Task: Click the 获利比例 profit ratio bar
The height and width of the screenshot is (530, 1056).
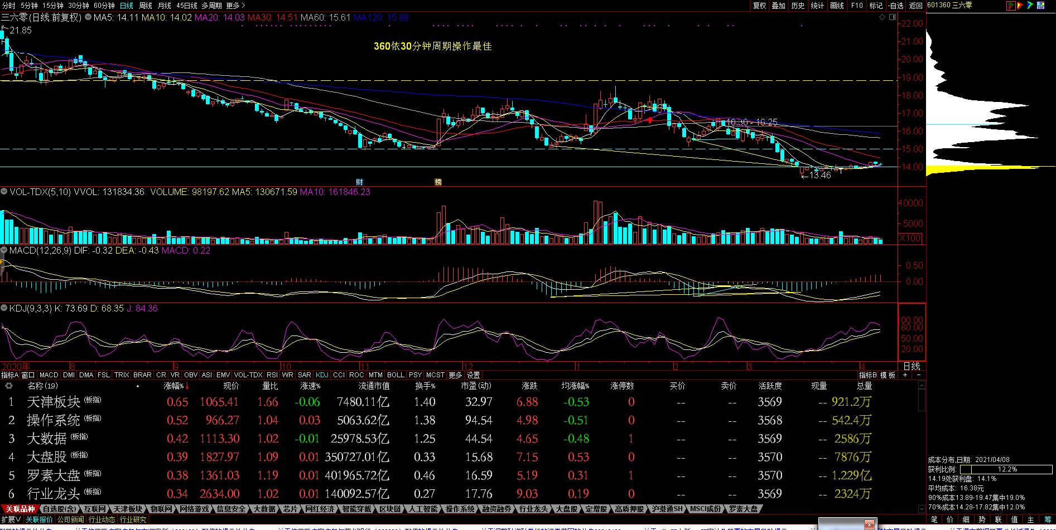Action: pyautogui.click(x=1007, y=469)
